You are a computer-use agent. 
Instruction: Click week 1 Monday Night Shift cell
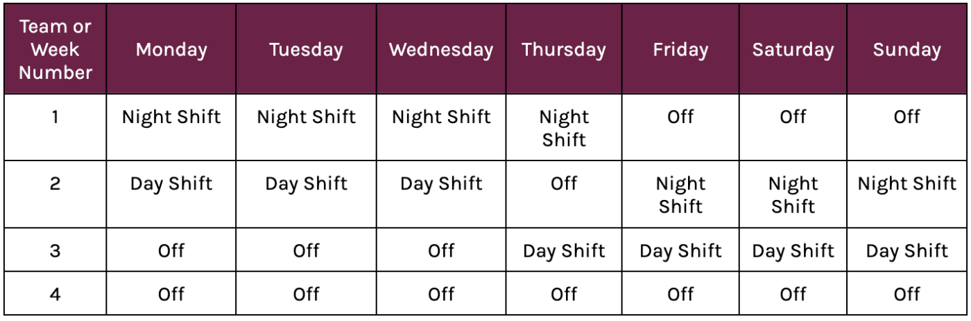pos(171,117)
